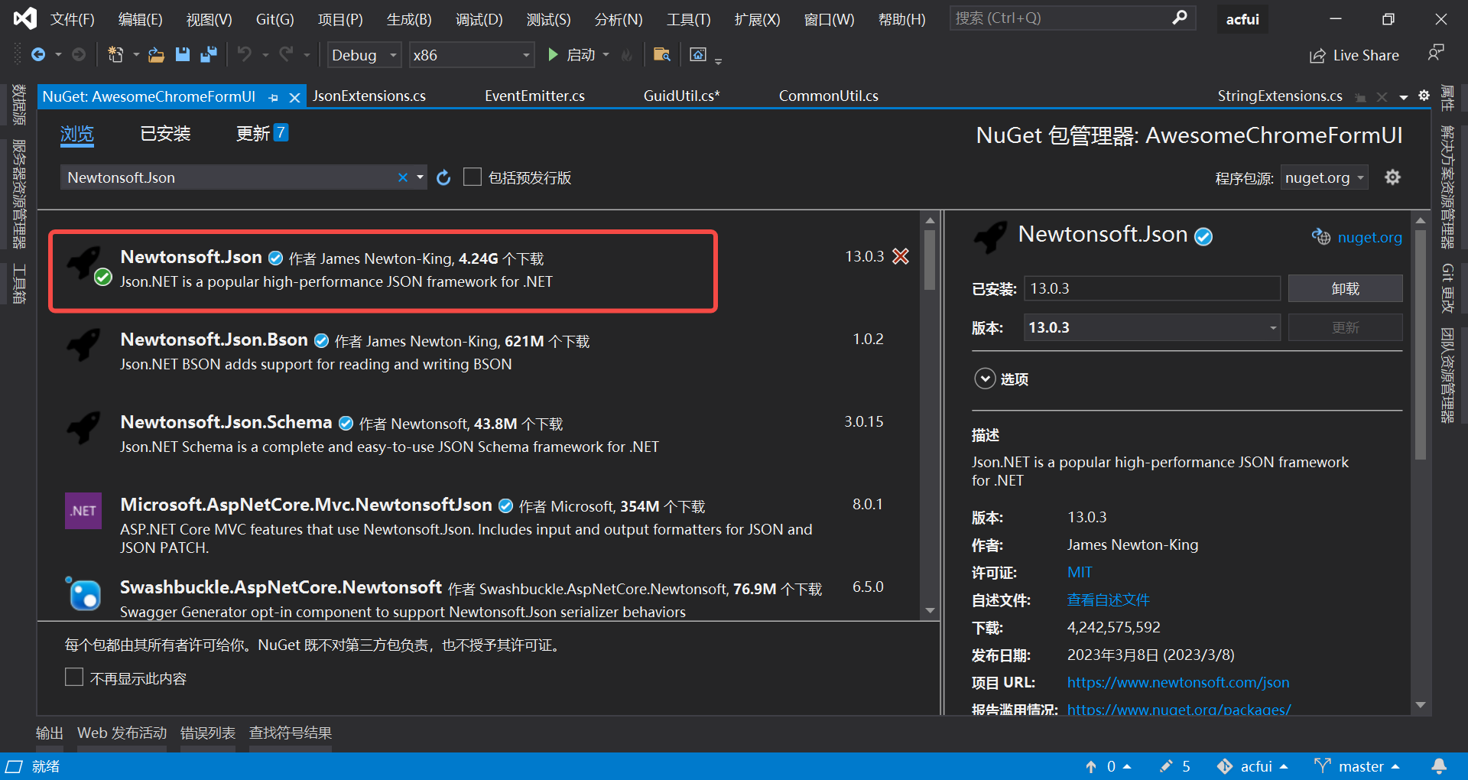Click the undo arrow icon
1468x780 pixels.
pos(245,54)
